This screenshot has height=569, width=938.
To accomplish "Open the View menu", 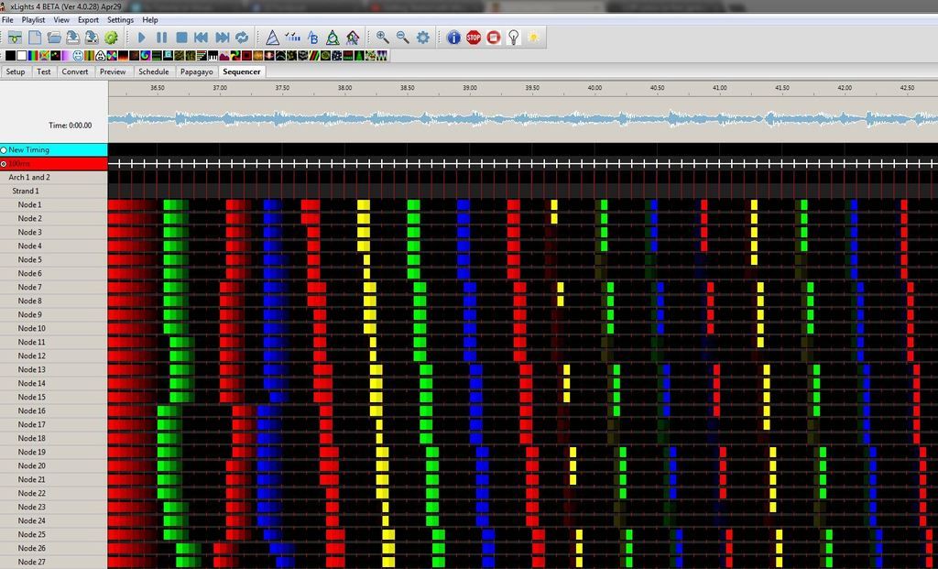I will [61, 20].
